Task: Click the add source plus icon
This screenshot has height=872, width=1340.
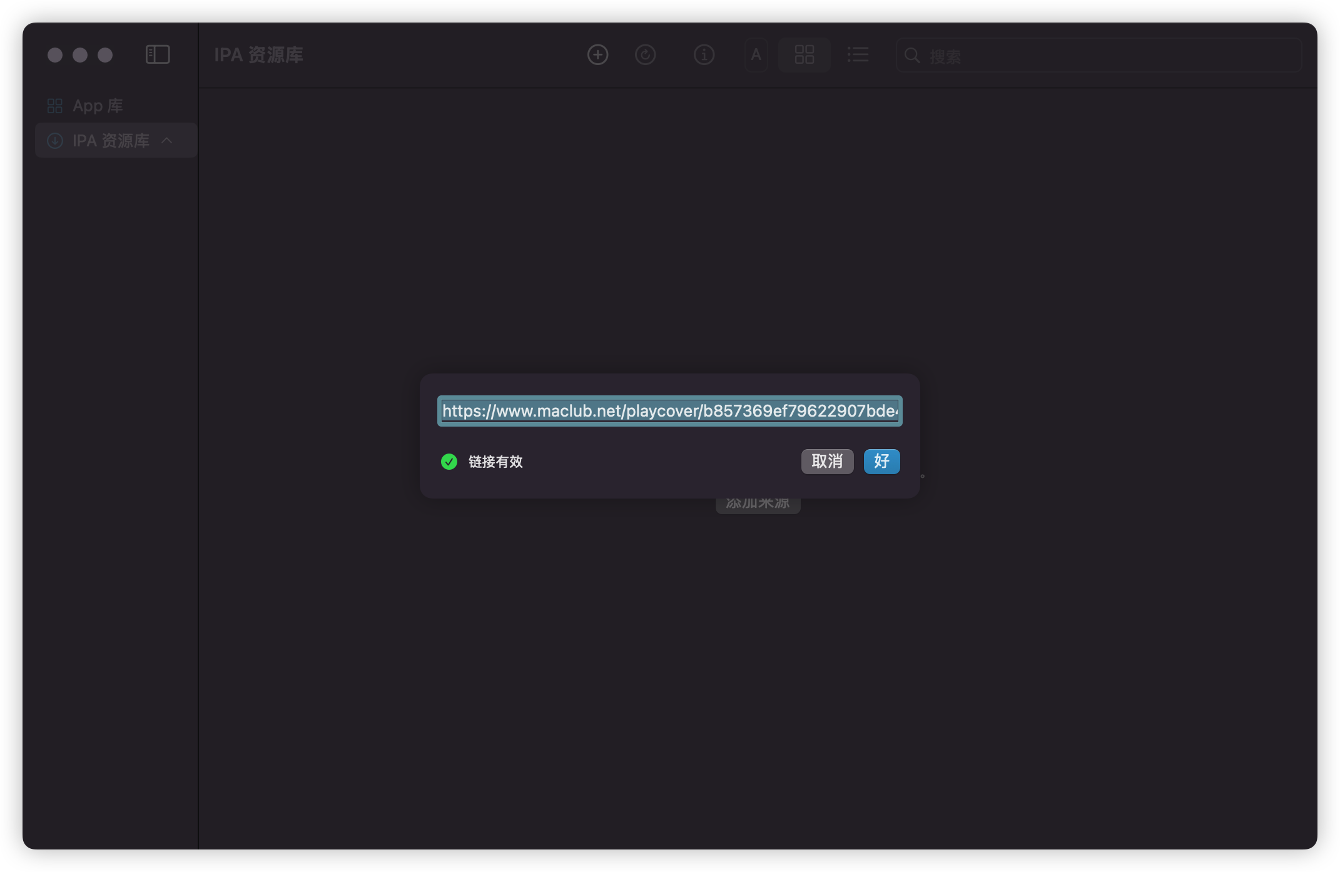Action: click(597, 55)
